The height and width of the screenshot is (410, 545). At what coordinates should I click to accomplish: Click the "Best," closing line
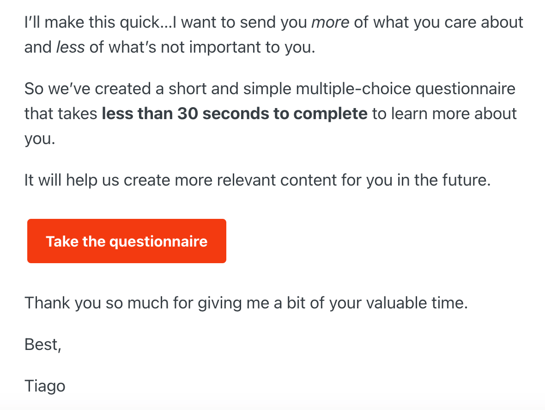(x=43, y=345)
